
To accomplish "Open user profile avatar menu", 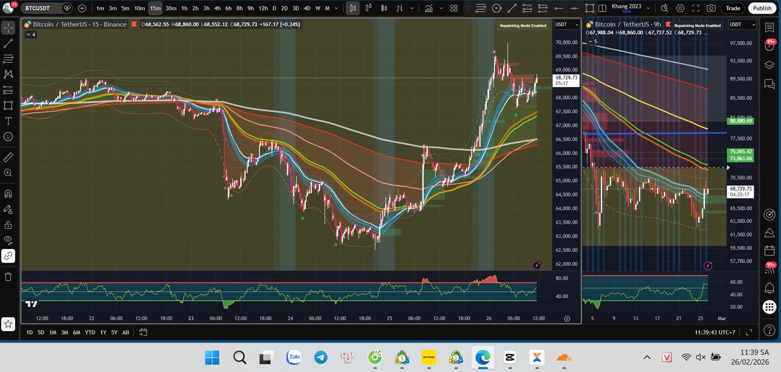I will tap(8, 8).
